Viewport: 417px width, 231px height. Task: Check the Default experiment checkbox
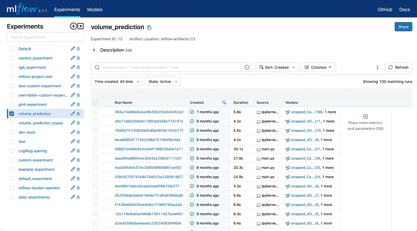click(12, 49)
